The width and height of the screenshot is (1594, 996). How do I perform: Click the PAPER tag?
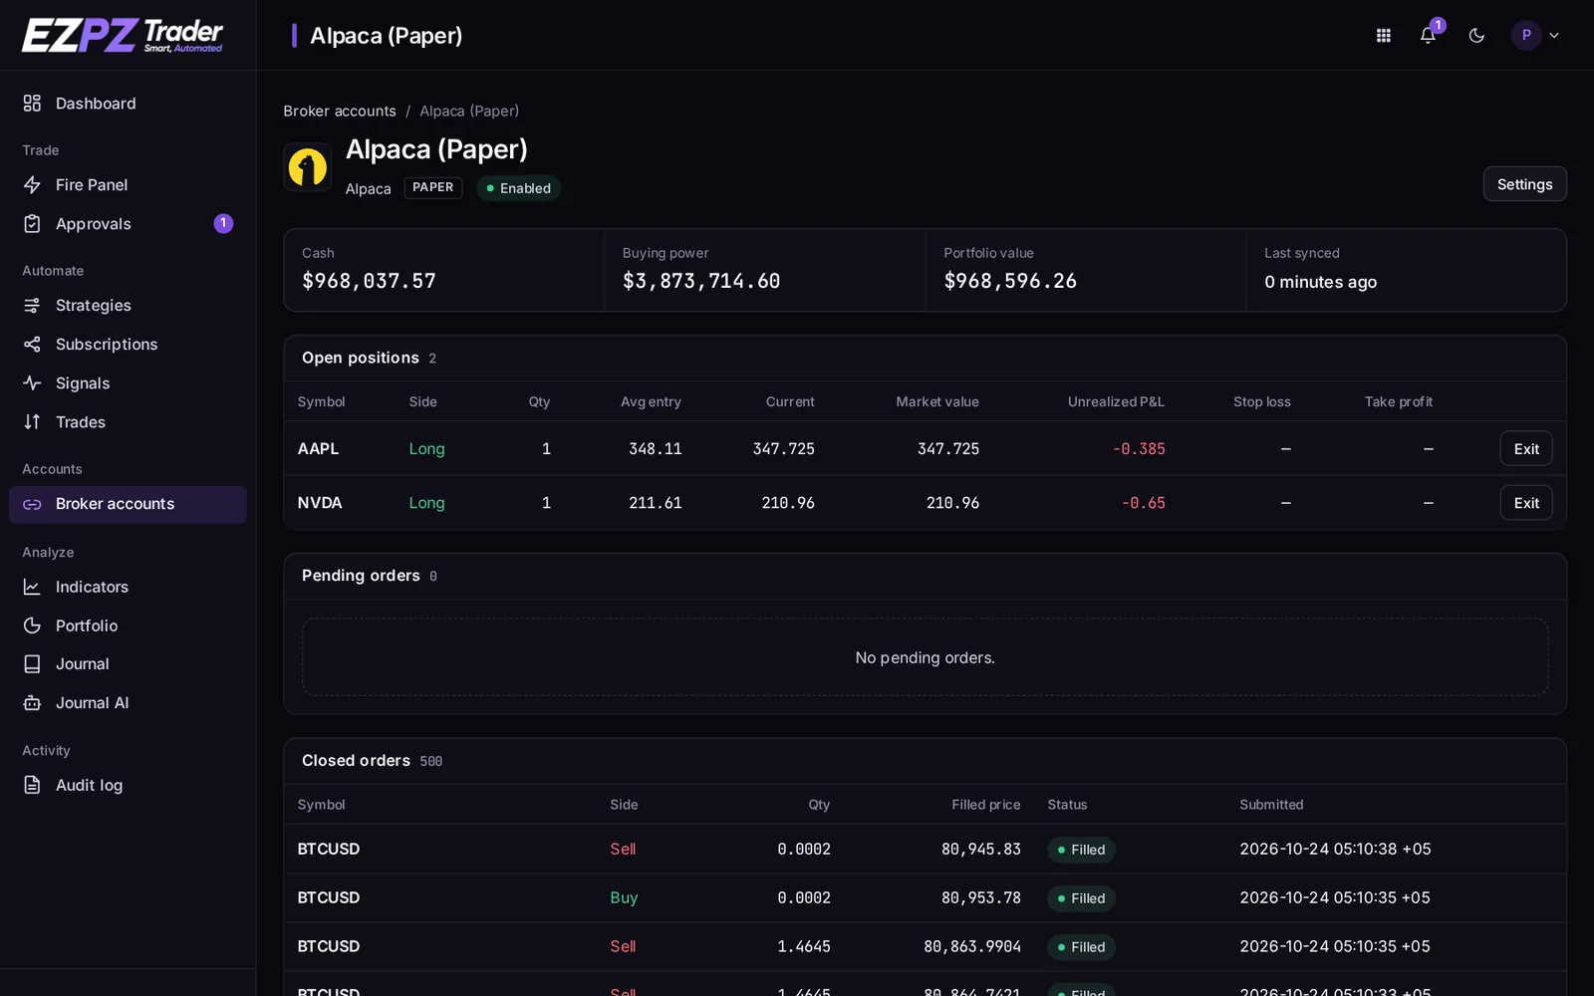click(432, 187)
